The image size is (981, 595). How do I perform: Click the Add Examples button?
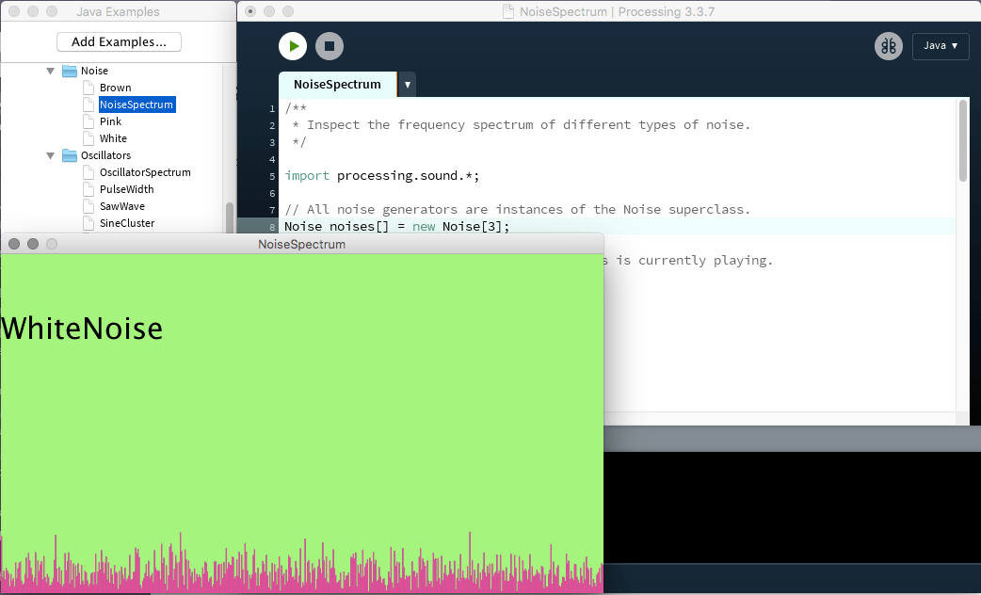119,41
